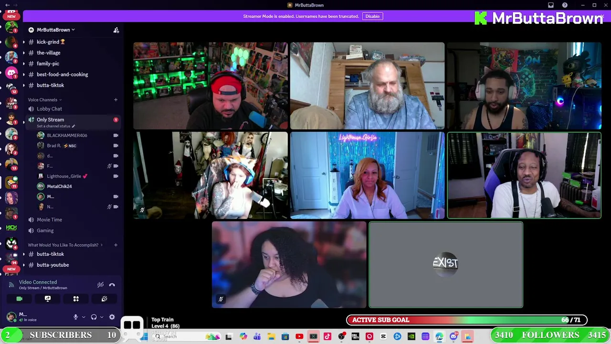
Task: Collapse the Voice Channels category
Action: pos(44,100)
